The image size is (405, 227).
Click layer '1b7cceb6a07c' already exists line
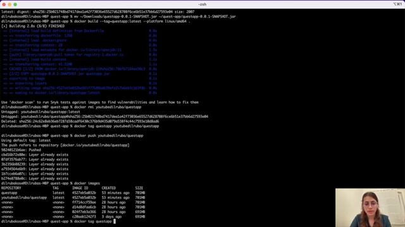point(35,174)
